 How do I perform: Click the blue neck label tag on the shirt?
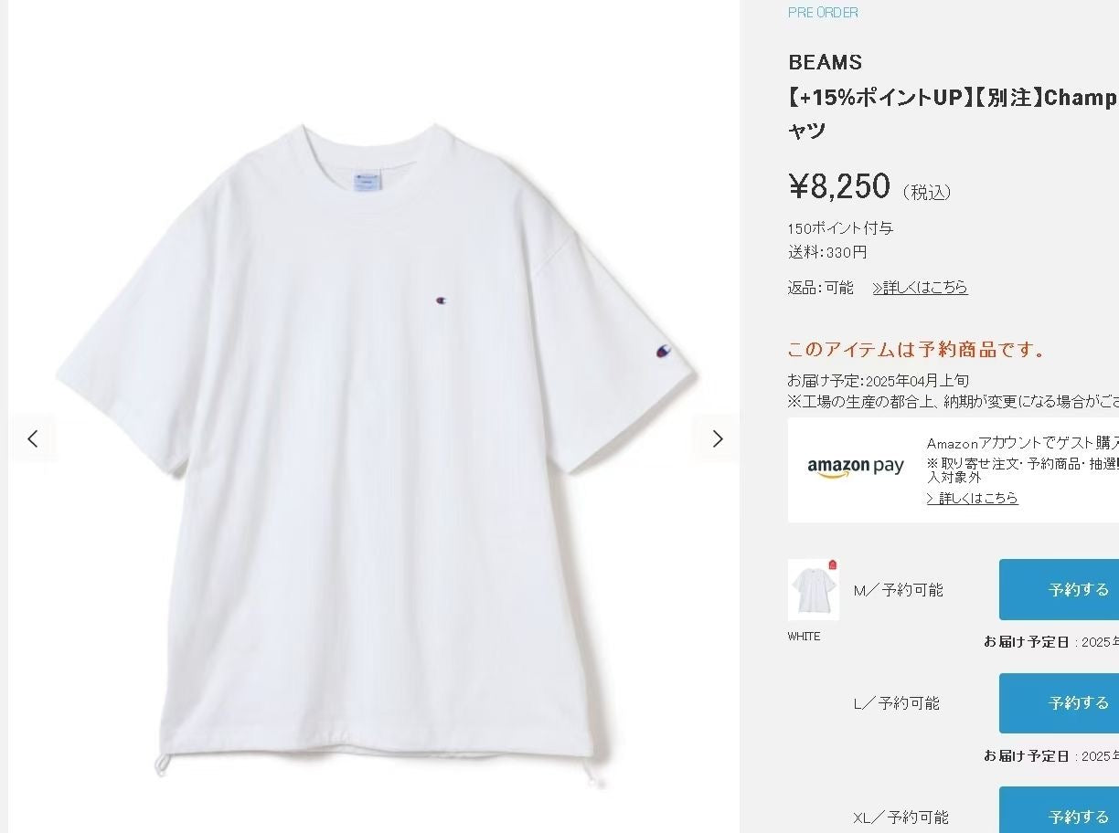(366, 180)
